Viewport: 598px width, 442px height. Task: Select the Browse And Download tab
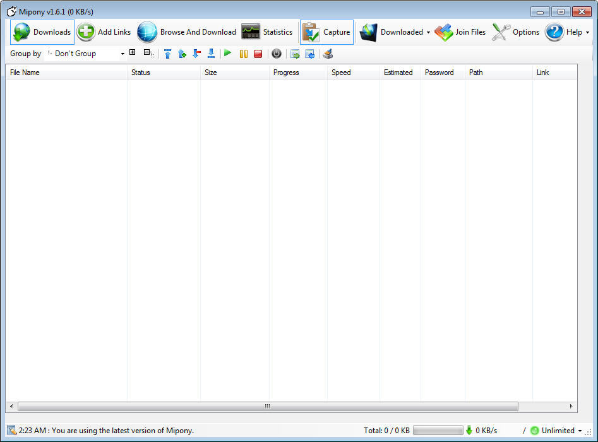click(x=186, y=32)
